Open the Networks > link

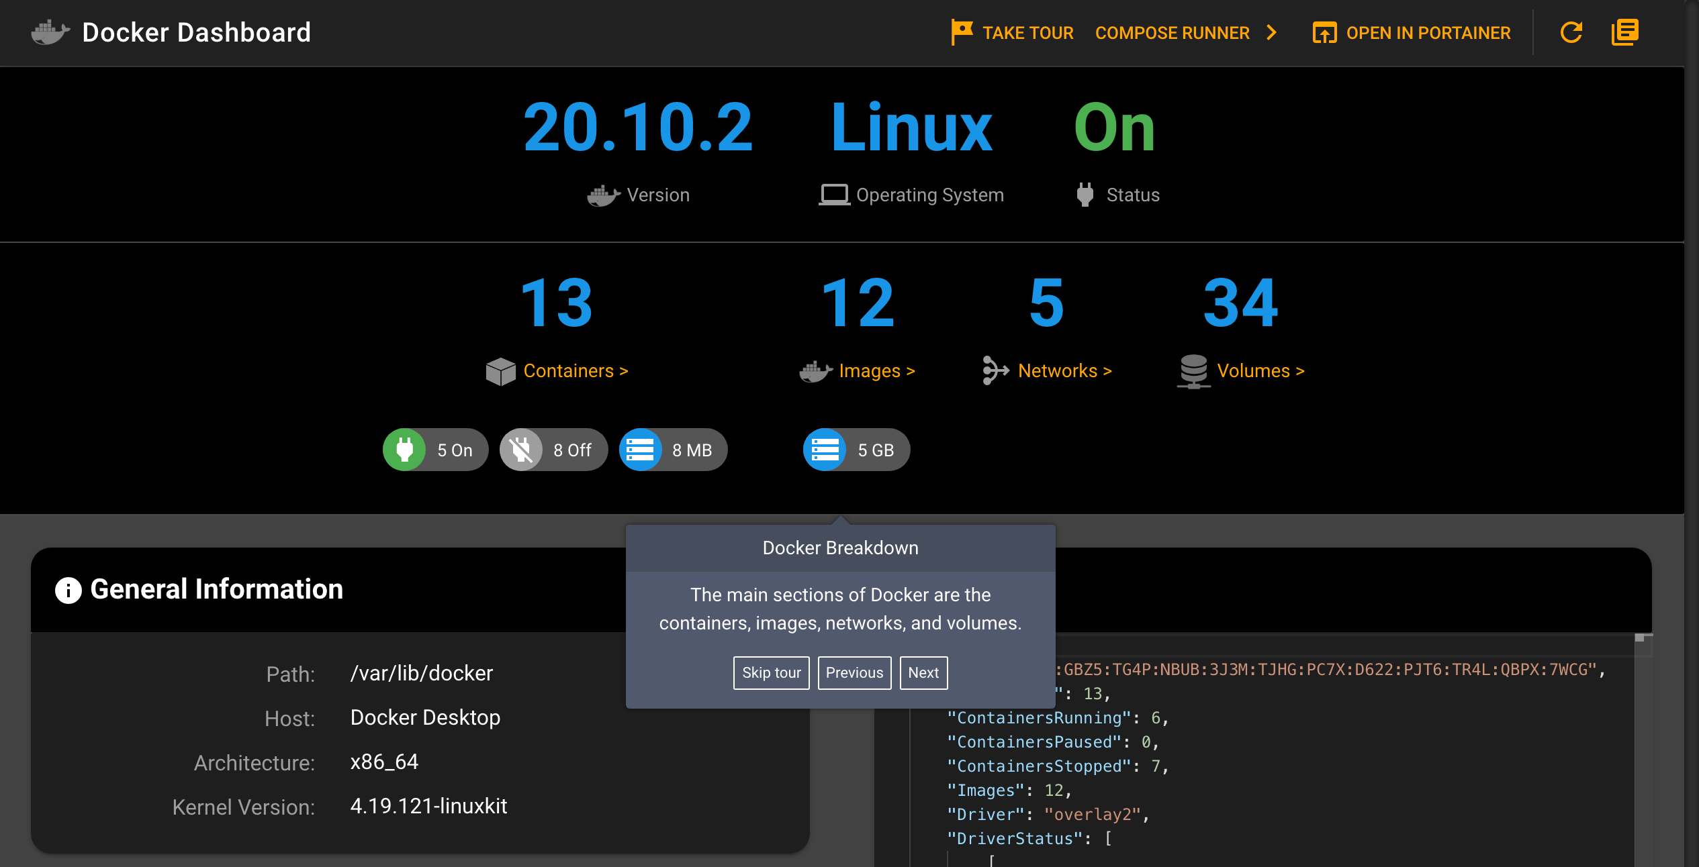click(x=1065, y=370)
